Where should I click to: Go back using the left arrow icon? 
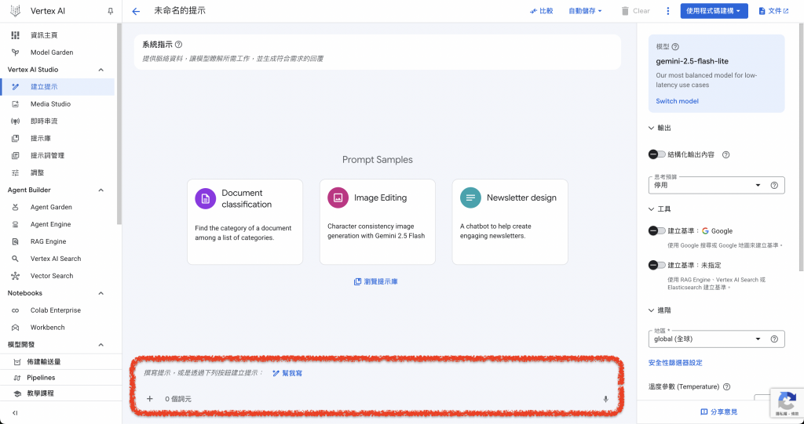136,11
